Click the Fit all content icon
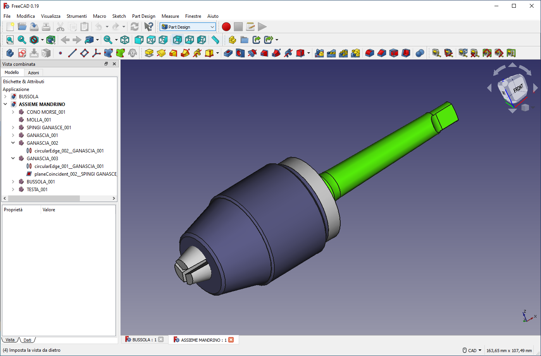The height and width of the screenshot is (356, 541). pos(10,40)
